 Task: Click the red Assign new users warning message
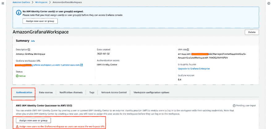pyautogui.click(x=62, y=127)
